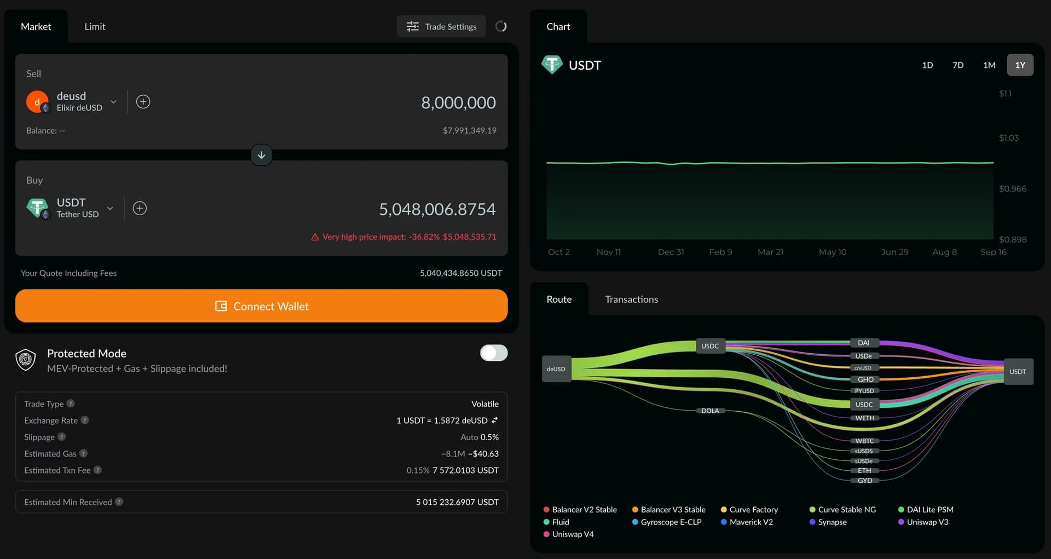Click the Balancer V2 Stable legend swatch

(x=546, y=510)
